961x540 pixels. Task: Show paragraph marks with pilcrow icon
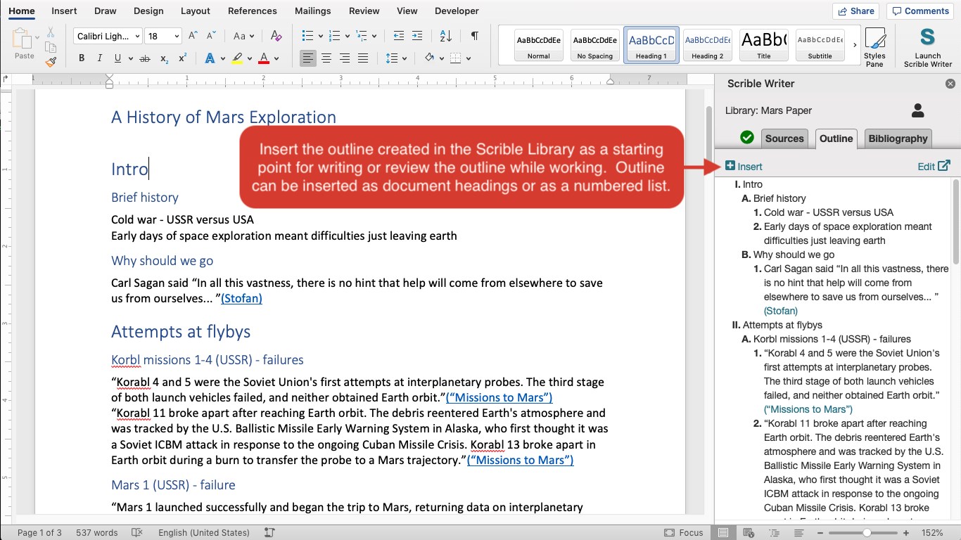(475, 36)
